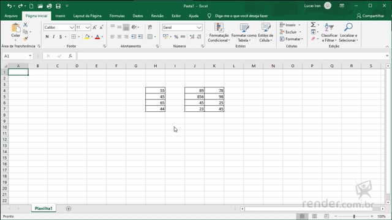Click the Save diskette icon
Viewport: 392px width, 220px height.
pos(58,6)
